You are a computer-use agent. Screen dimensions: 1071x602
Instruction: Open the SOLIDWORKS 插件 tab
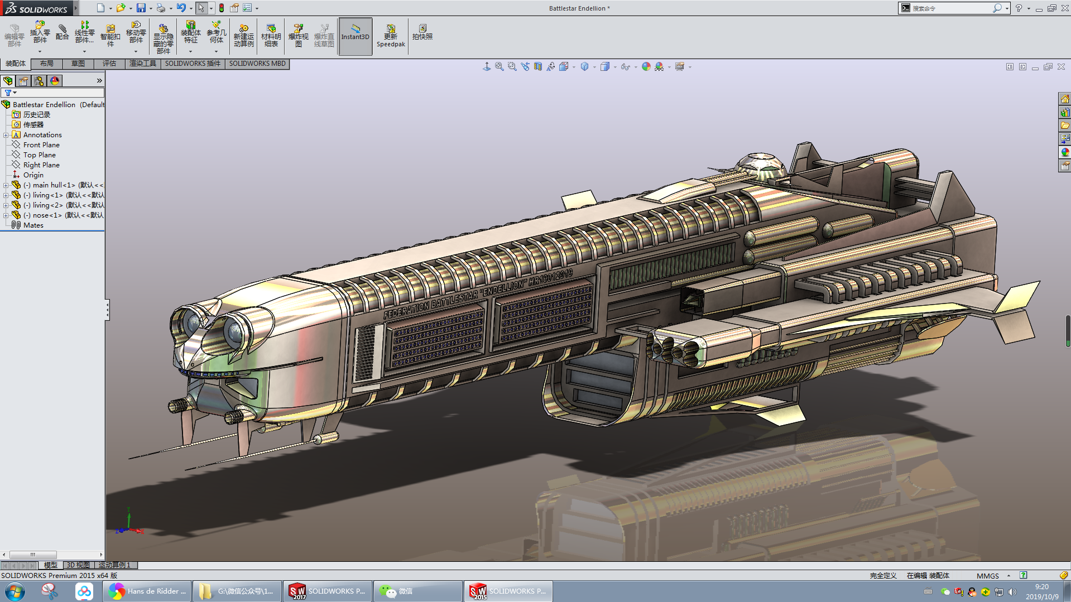(x=193, y=64)
